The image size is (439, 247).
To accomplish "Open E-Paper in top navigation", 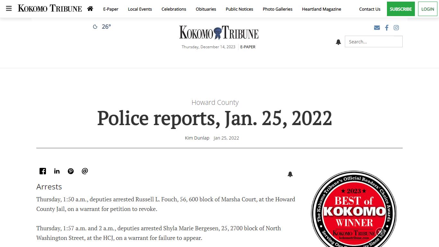I will point(111,9).
